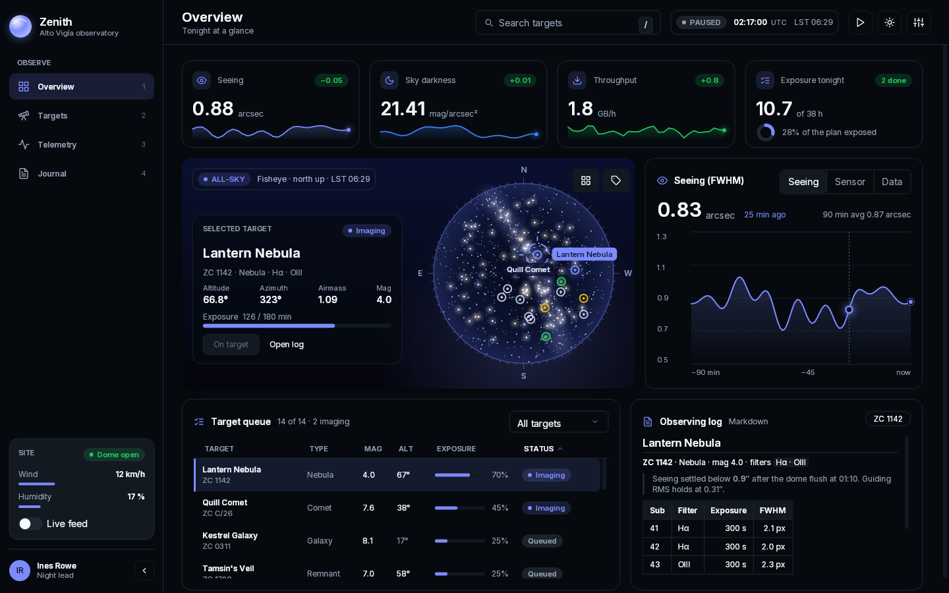The width and height of the screenshot is (949, 593).
Task: Click the Seeing FWHM eye icon
Action: click(x=662, y=181)
